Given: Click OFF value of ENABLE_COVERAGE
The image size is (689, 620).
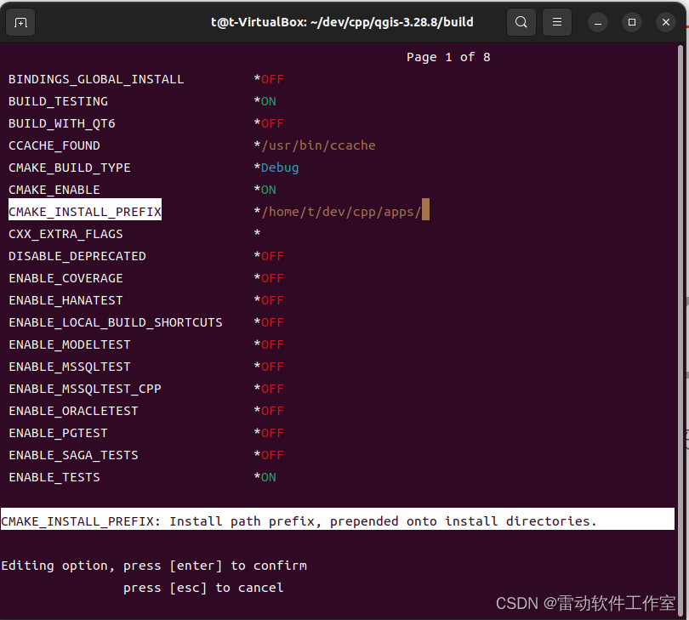Looking at the screenshot, I should (272, 279).
